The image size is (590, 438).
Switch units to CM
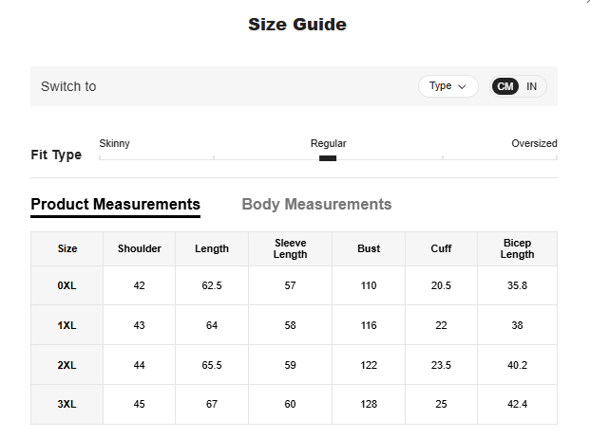tap(505, 86)
